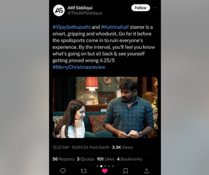Open the three-dot more options menu
This screenshot has height=175, width=209.
pyautogui.click(x=155, y=8)
